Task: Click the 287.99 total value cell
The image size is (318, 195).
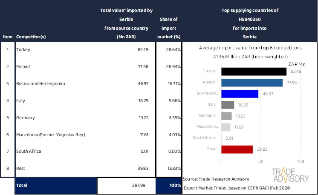Action: click(127, 186)
